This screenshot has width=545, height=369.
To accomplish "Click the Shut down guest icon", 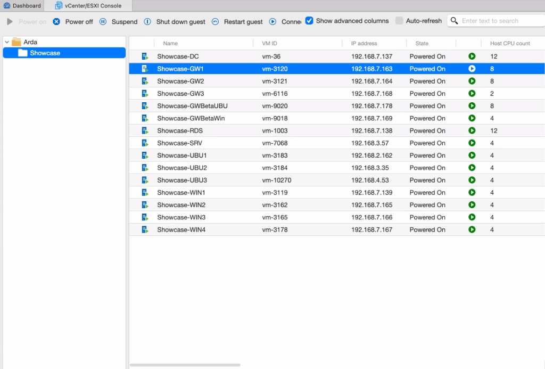I will coord(147,22).
